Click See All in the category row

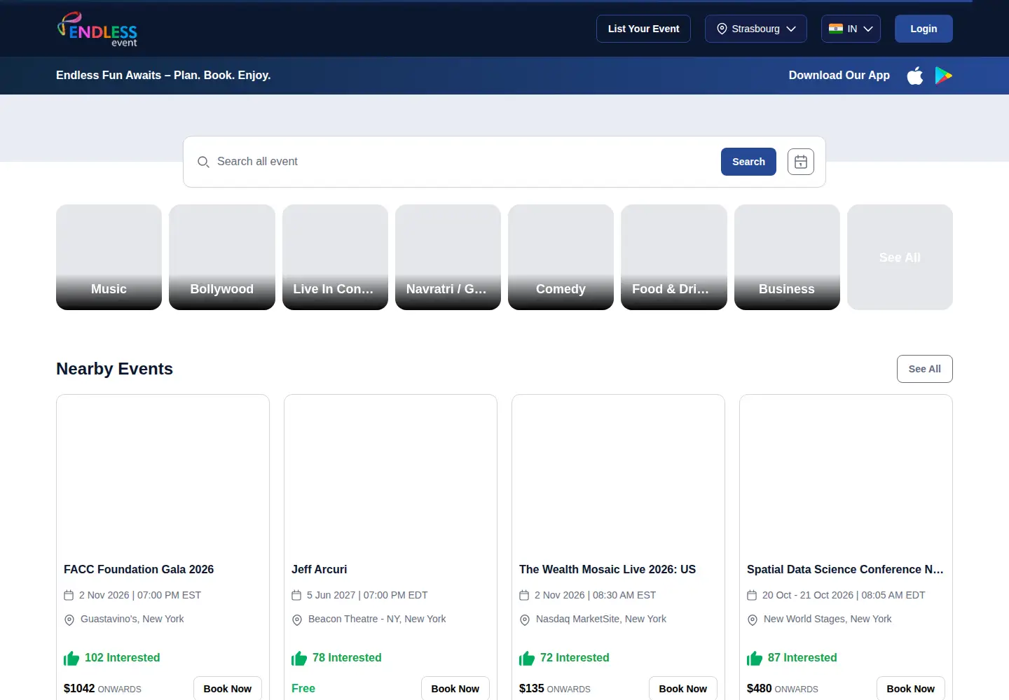pos(900,257)
